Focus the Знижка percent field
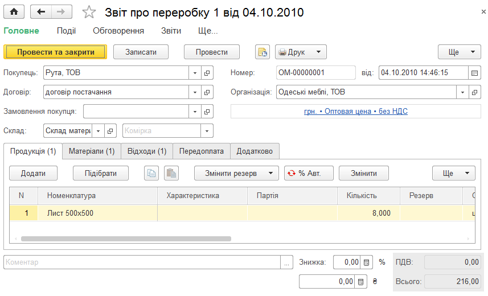Viewport: 488px width, 296px height. pyautogui.click(x=347, y=262)
